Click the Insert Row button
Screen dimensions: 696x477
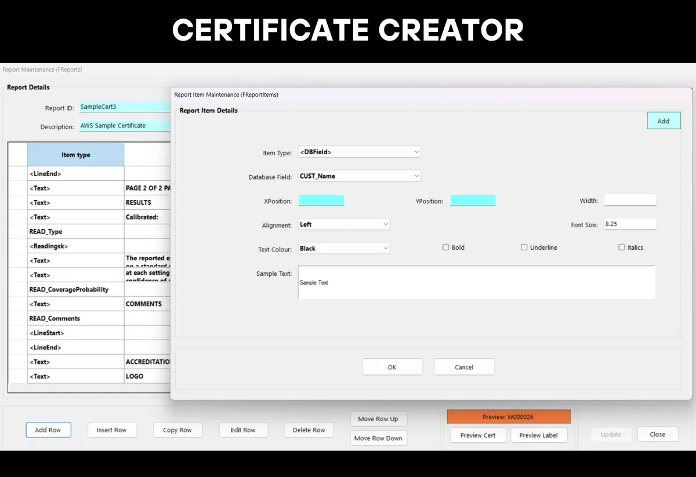(x=111, y=429)
